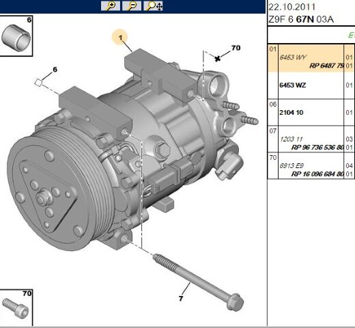Image resolution: width=355 pixels, height=328 pixels.
Task: Select the zoom and pan tool icon
Action: pyautogui.click(x=153, y=5)
